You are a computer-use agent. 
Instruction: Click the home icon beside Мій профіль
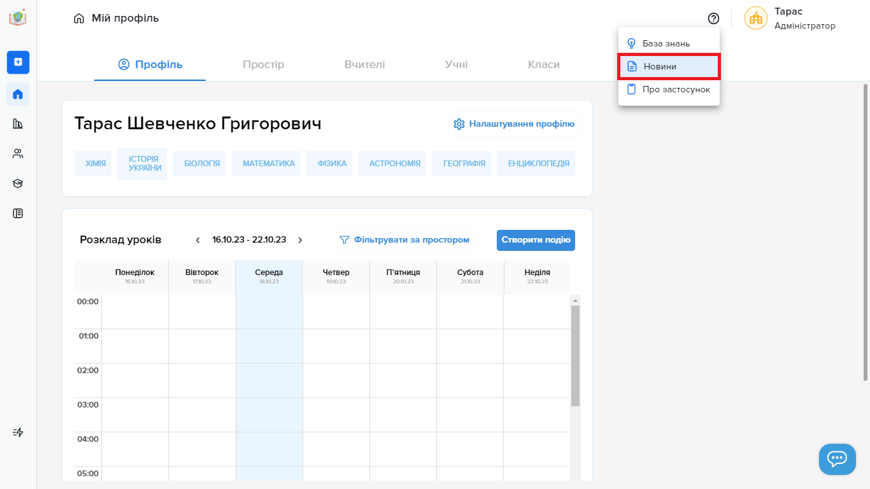tap(79, 18)
